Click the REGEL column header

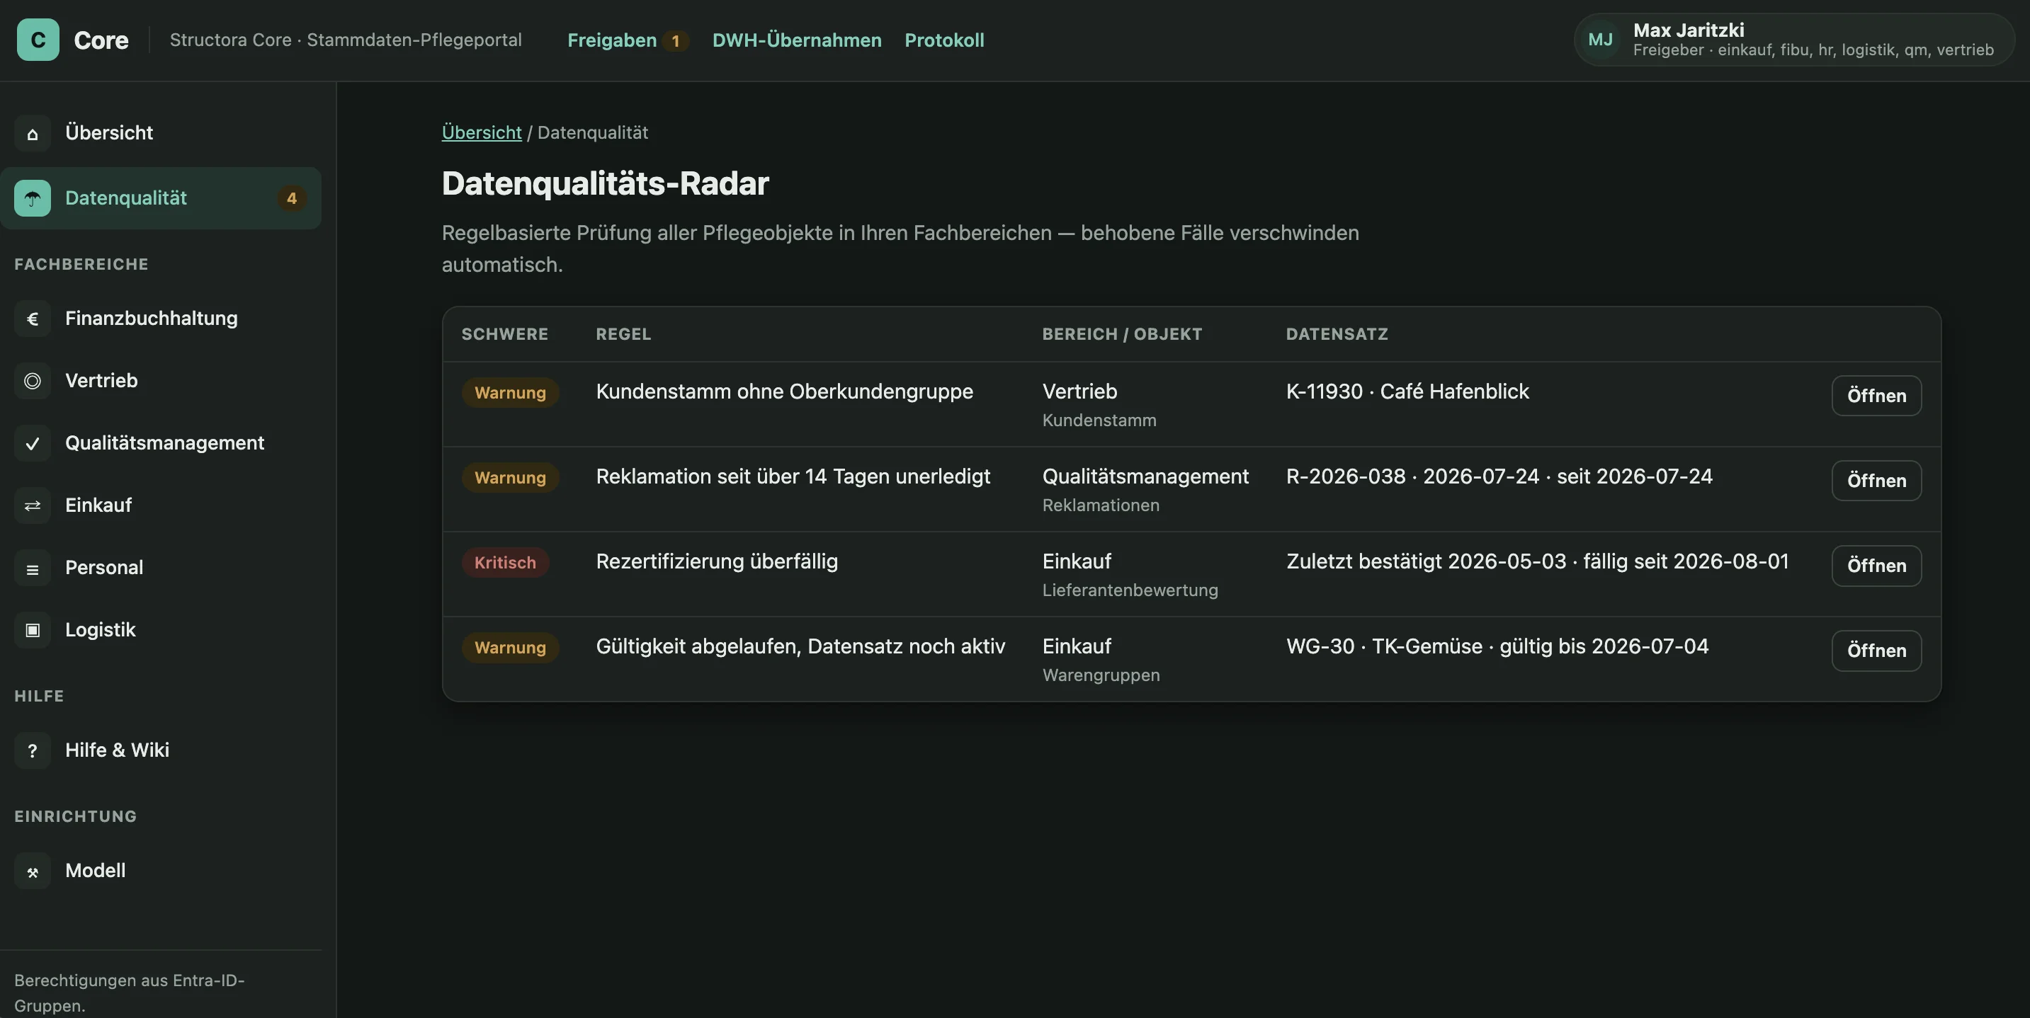pyautogui.click(x=623, y=334)
